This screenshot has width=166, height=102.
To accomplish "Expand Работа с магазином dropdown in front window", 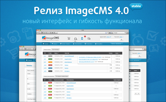I will (x=117, y=44).
